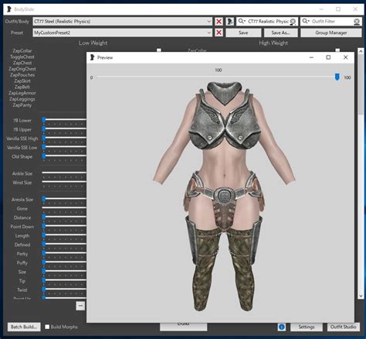Close the Preview window
This screenshot has height=339, width=366.
click(346, 57)
